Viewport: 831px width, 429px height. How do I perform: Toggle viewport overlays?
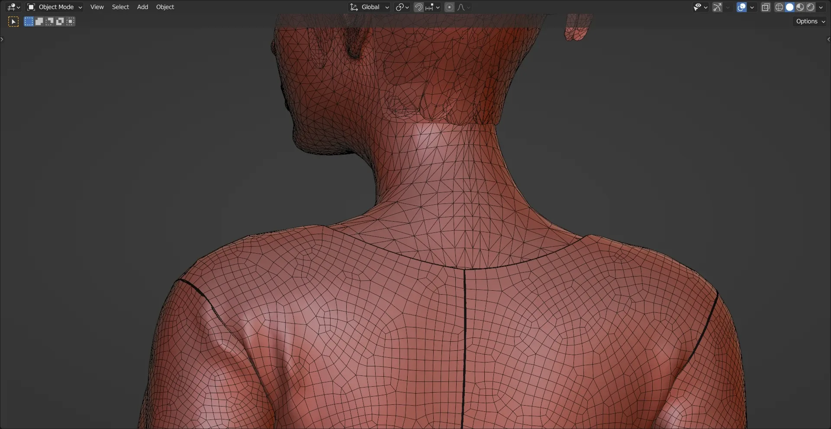coord(741,7)
